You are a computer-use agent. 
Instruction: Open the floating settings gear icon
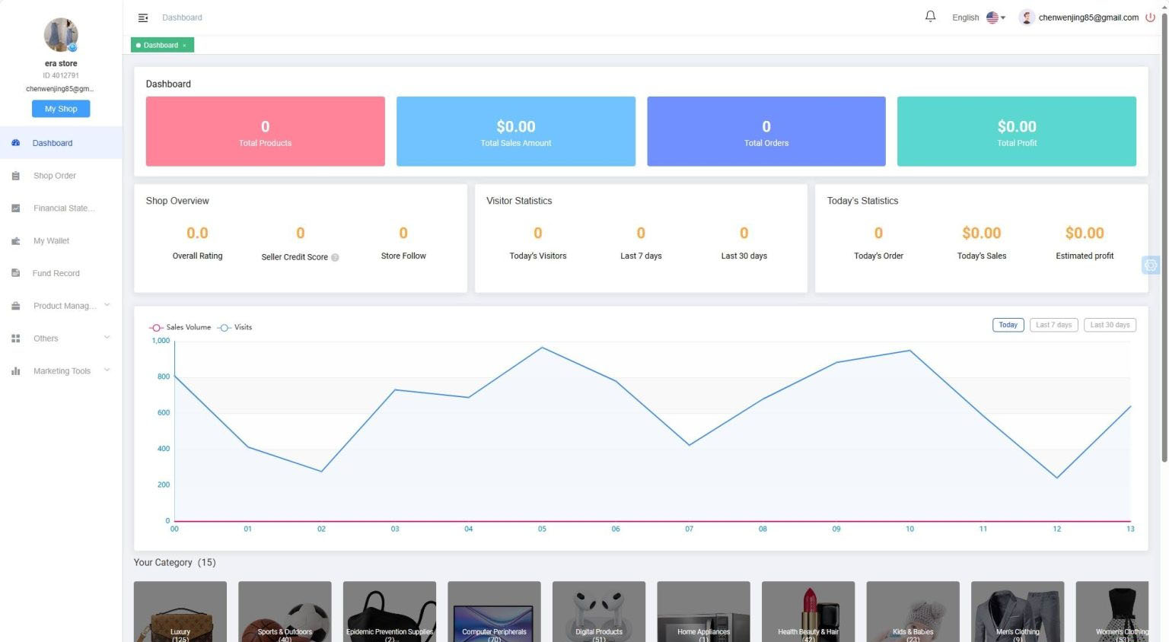click(x=1150, y=265)
